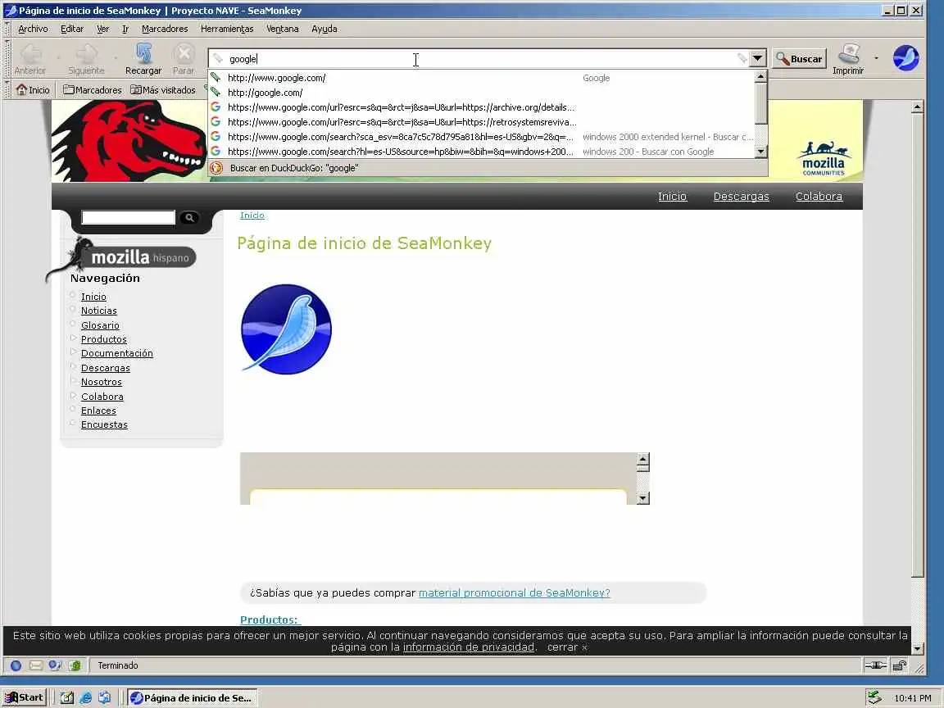Open the Editar menu

[x=71, y=29]
